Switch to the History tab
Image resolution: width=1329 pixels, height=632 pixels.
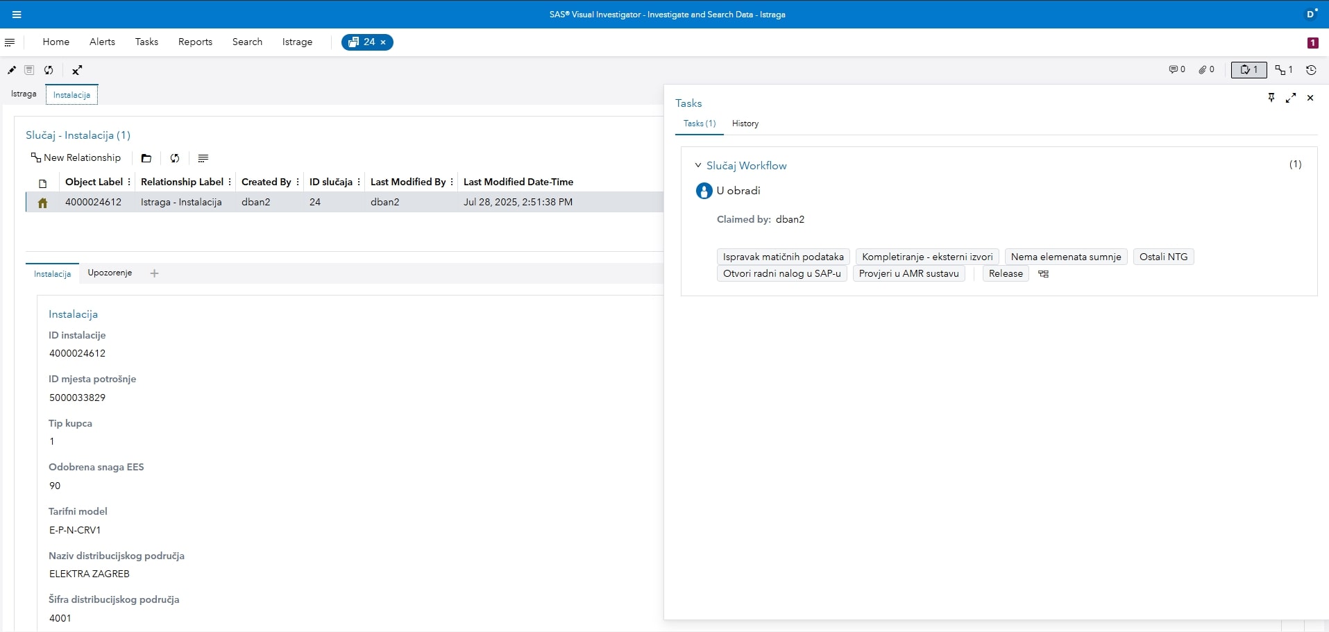coord(745,123)
